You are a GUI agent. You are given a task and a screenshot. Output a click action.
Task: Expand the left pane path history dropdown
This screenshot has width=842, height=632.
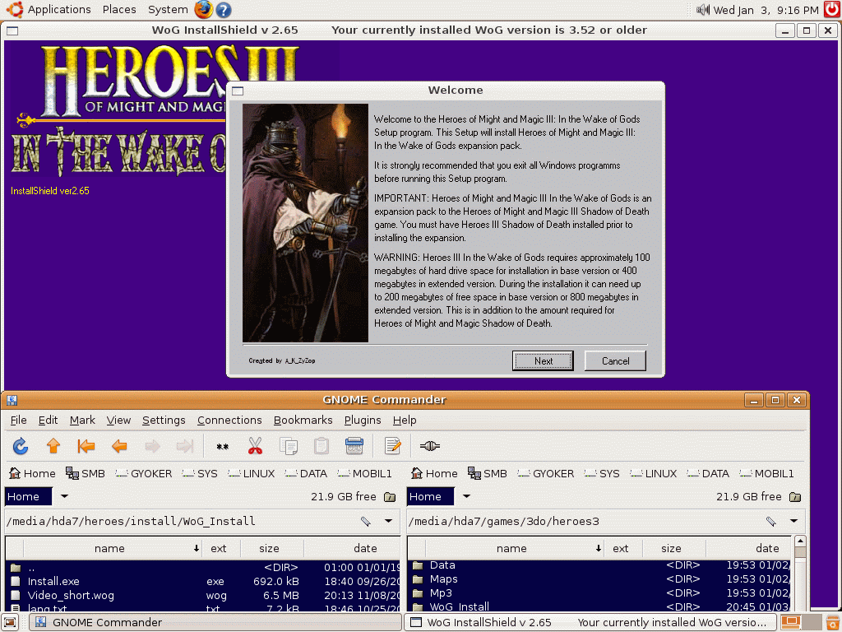click(389, 521)
